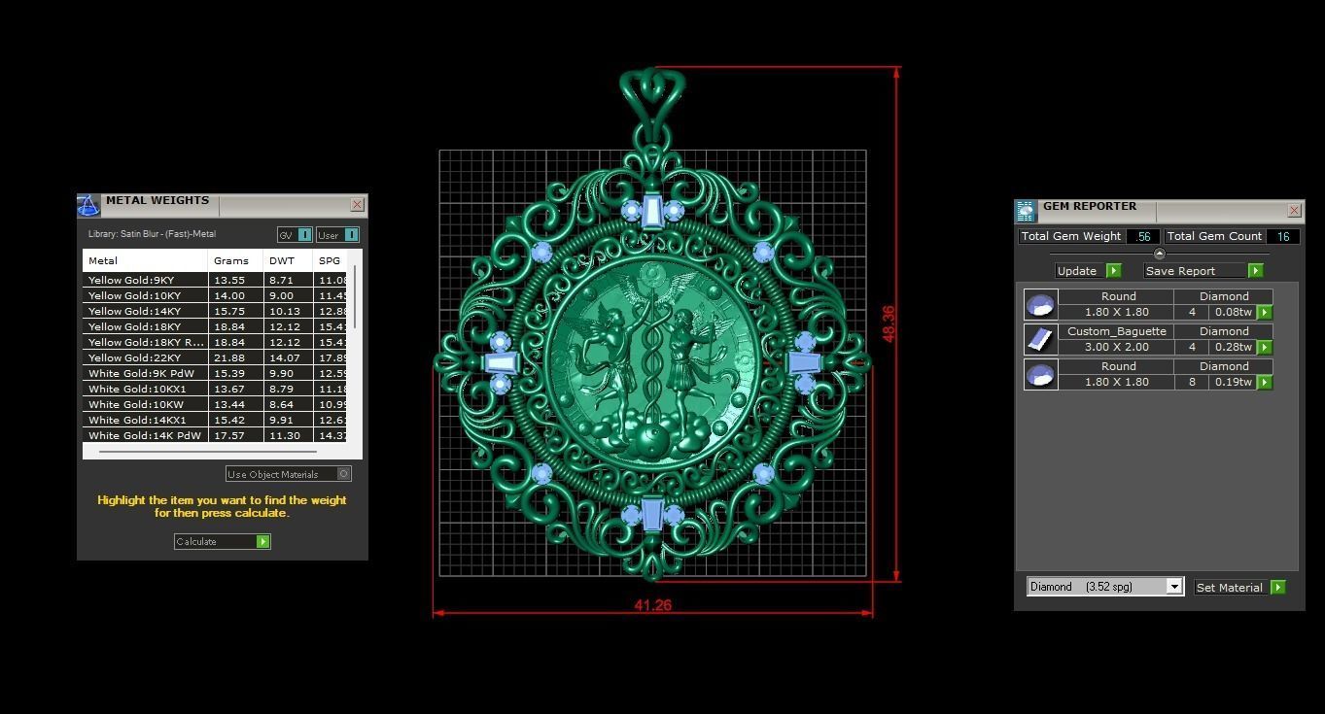Click the Total Gem Weight label
The height and width of the screenshot is (714, 1325).
1073,236
